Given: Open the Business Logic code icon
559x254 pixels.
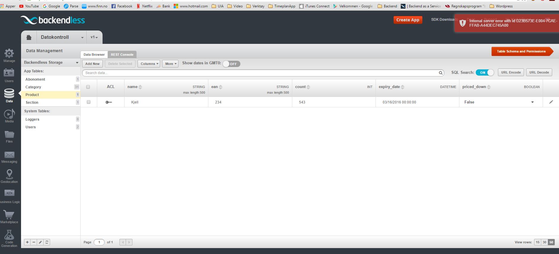Looking at the screenshot, I should [9, 193].
